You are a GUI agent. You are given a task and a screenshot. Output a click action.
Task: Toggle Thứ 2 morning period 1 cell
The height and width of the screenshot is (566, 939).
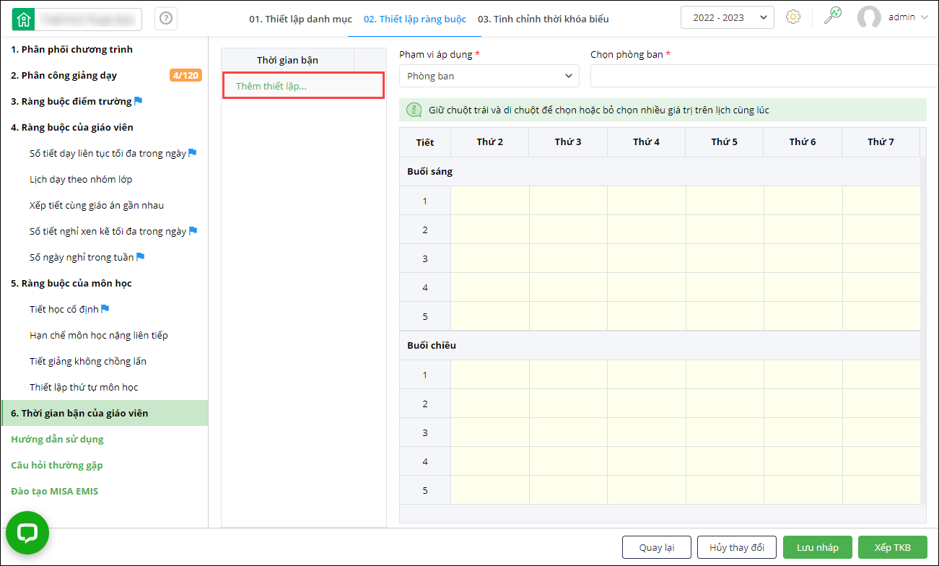pyautogui.click(x=489, y=201)
